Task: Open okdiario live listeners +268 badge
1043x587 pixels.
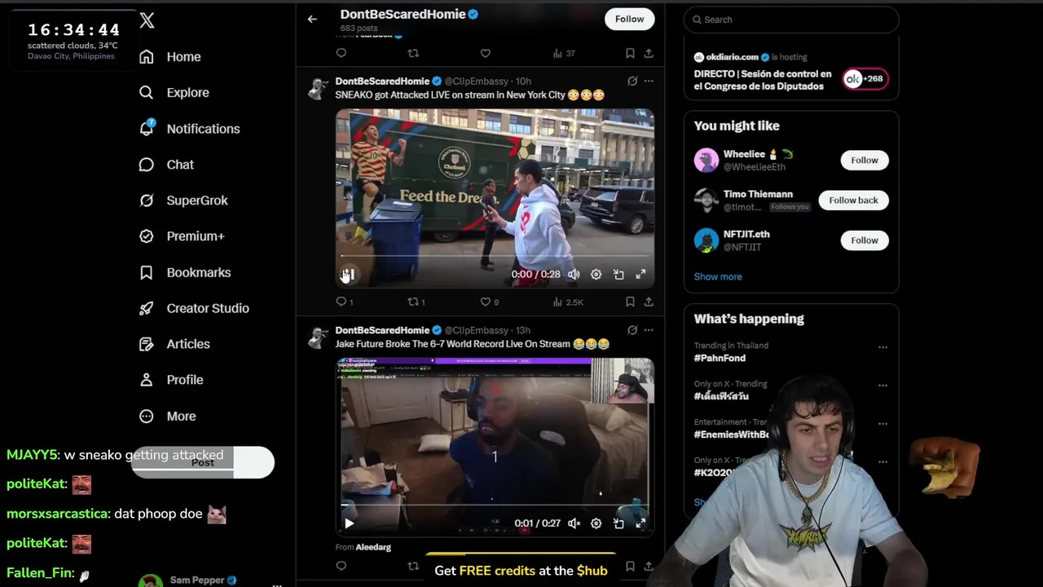Action: coord(865,79)
